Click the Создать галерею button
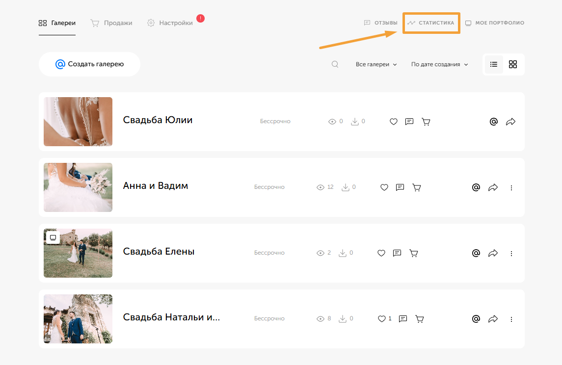The height and width of the screenshot is (365, 562). click(x=90, y=64)
